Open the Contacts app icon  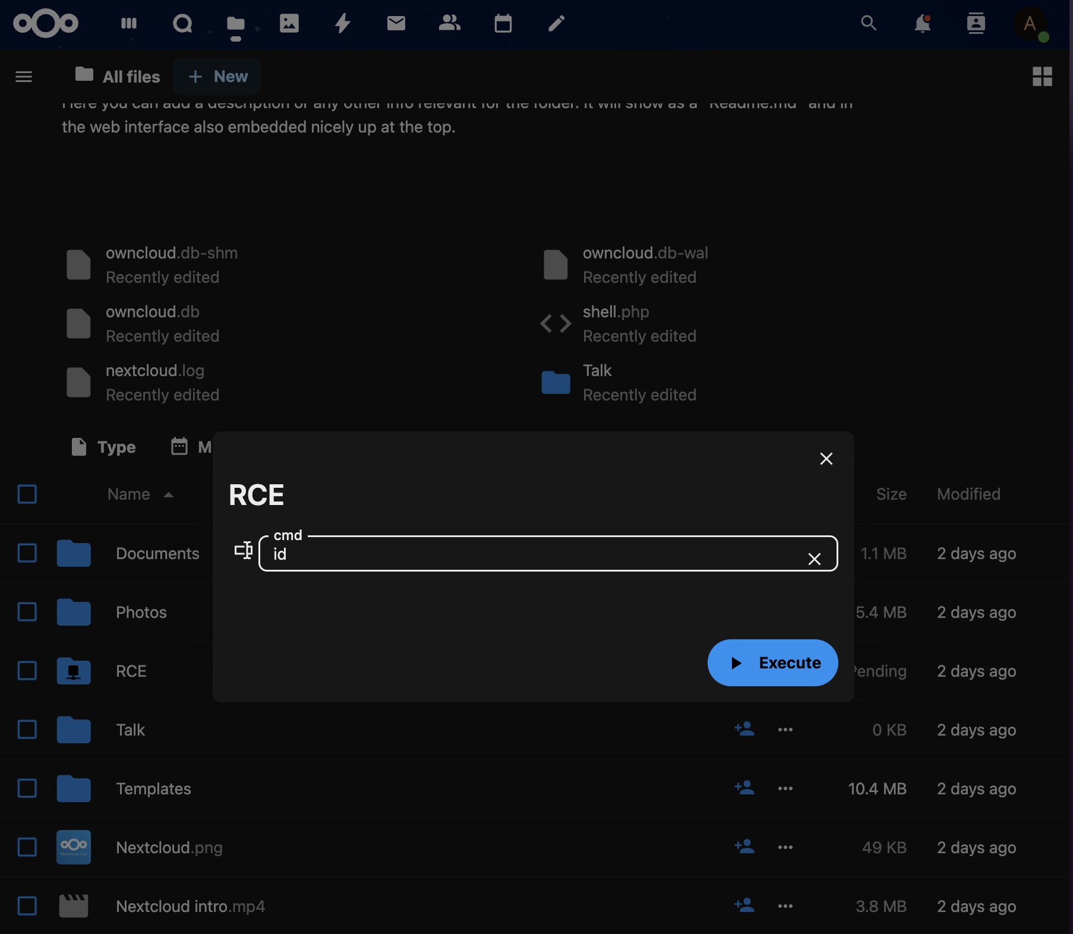(450, 24)
